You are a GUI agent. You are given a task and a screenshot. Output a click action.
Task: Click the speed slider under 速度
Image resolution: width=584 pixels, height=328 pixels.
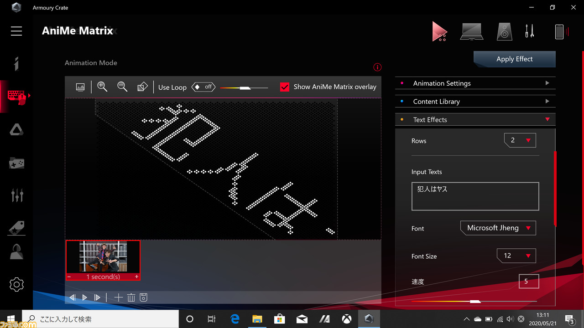click(474, 301)
